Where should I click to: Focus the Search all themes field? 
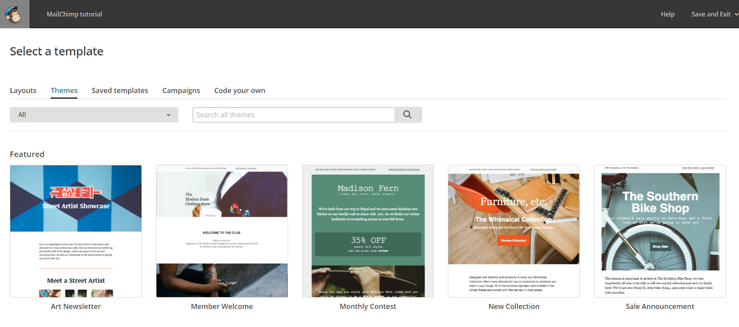[x=294, y=115]
